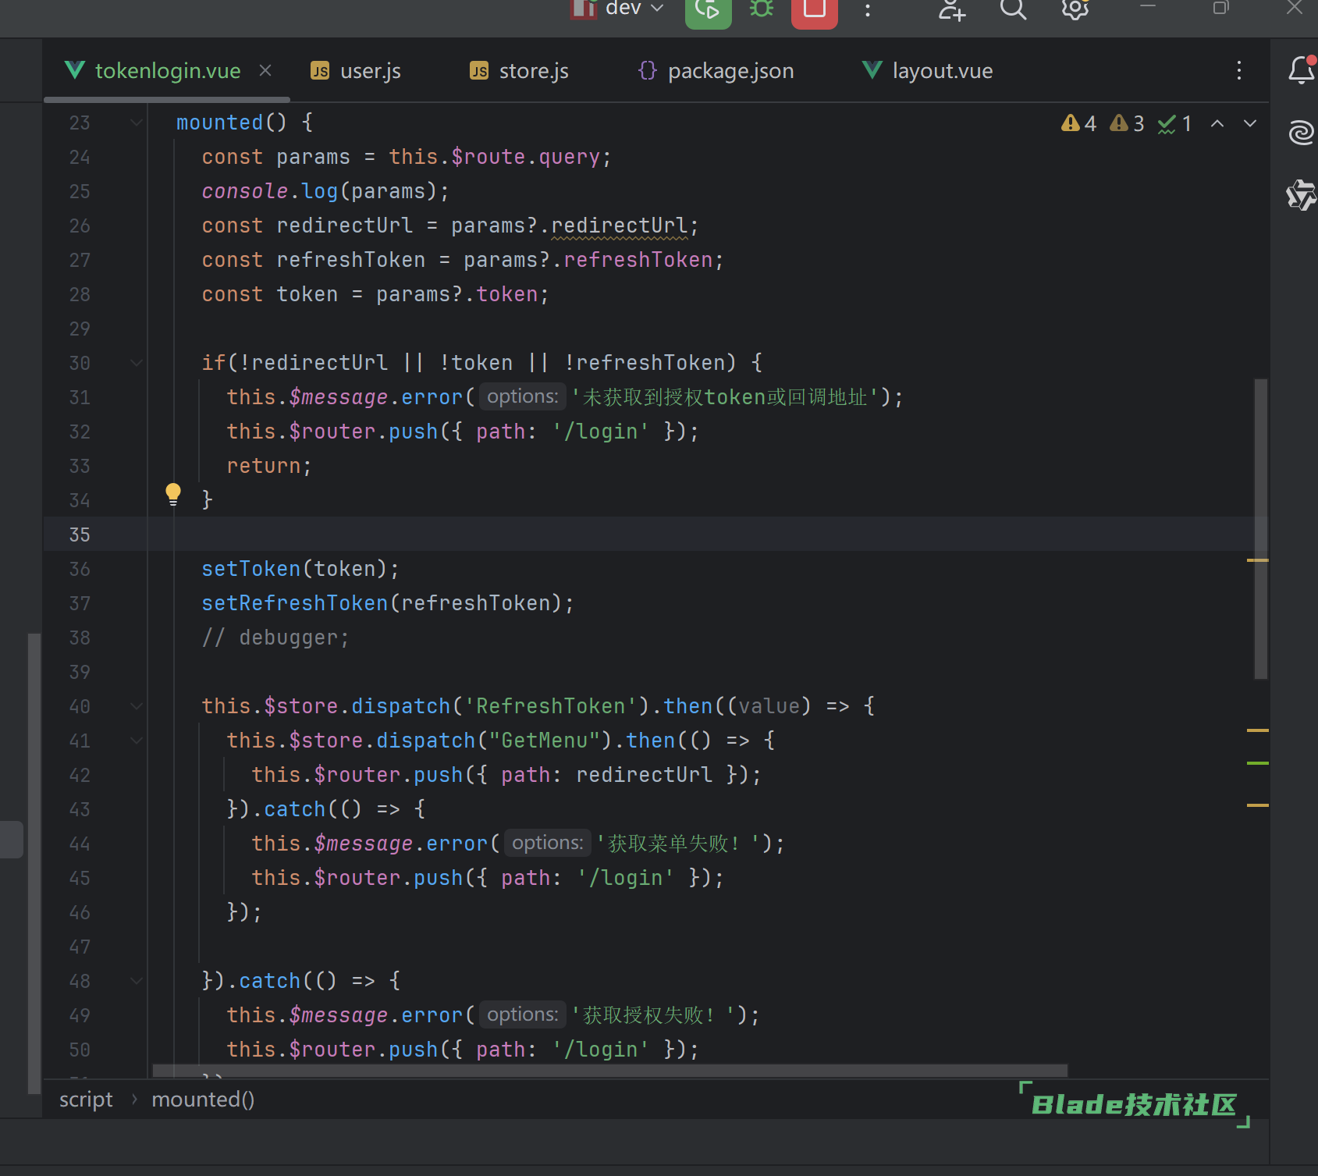The height and width of the screenshot is (1176, 1318).
Task: Open the AI Assistant spiral tool window
Action: (x=1301, y=132)
